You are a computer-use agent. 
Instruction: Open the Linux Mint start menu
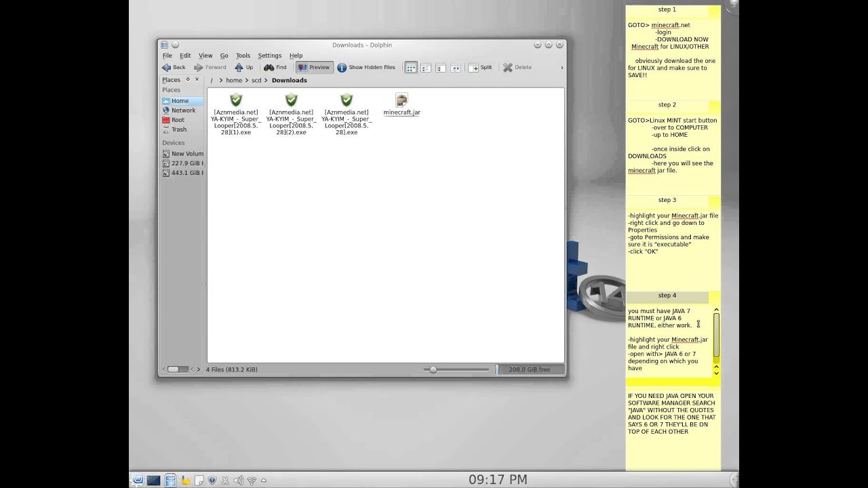click(x=138, y=480)
